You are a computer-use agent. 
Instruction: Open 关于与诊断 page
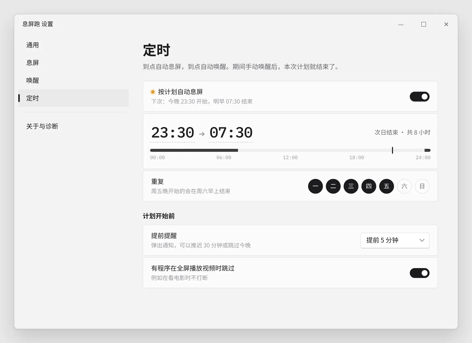73,126
